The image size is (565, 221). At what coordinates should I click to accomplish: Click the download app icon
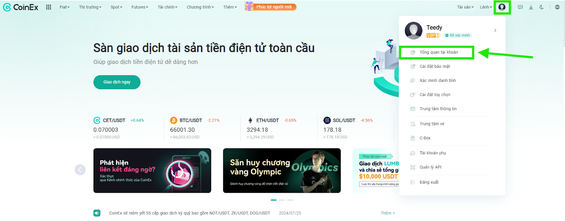point(531,7)
